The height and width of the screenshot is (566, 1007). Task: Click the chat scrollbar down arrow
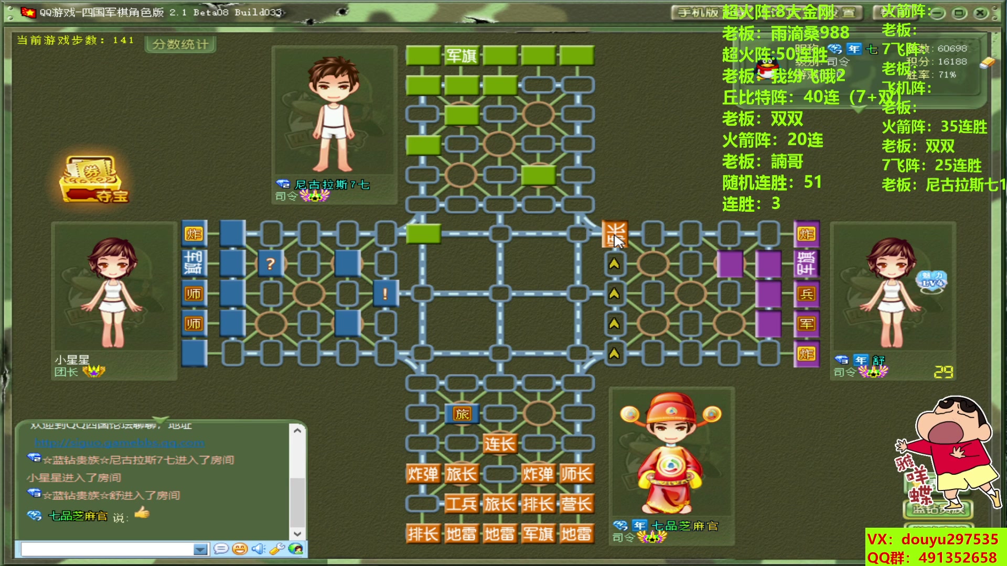297,534
